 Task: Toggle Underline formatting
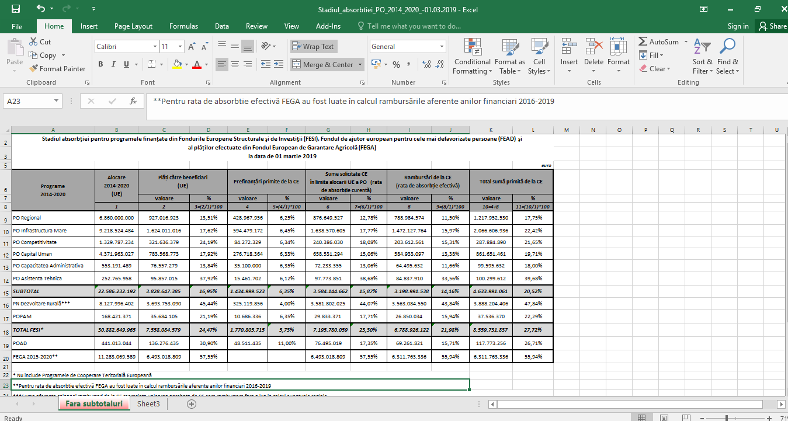[x=126, y=64]
